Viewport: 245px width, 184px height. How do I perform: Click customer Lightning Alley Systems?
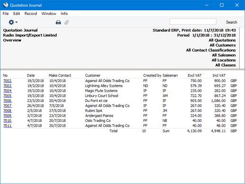click(104, 86)
